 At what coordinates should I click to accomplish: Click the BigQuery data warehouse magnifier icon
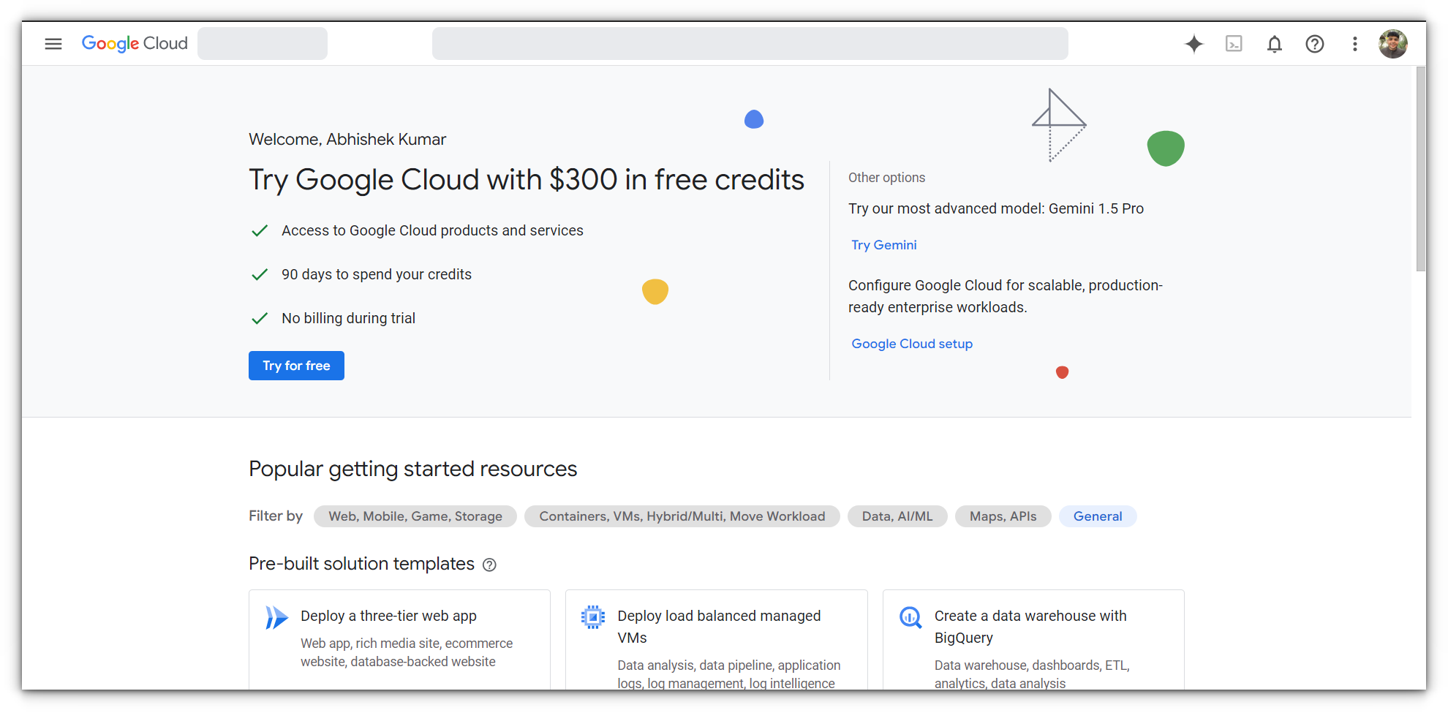tap(910, 616)
